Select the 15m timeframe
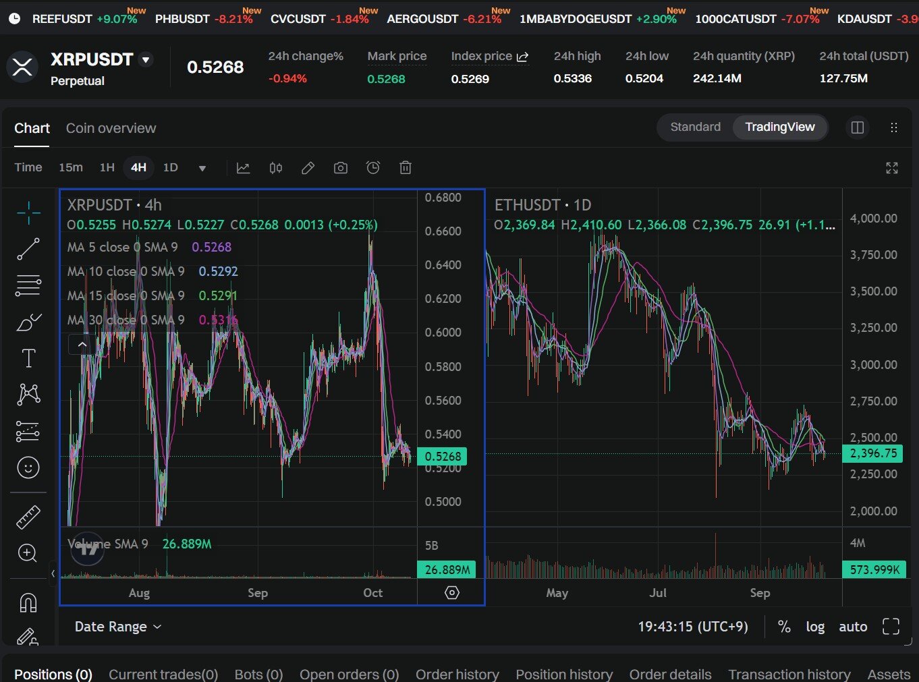 coord(71,167)
